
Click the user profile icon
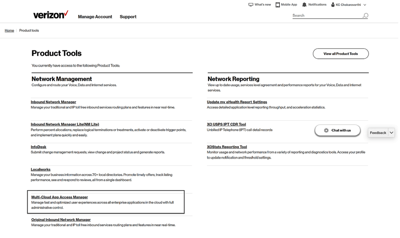tap(333, 5)
